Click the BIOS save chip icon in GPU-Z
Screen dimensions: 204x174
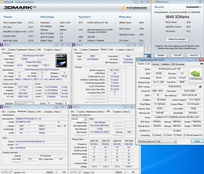[x=200, y=86]
